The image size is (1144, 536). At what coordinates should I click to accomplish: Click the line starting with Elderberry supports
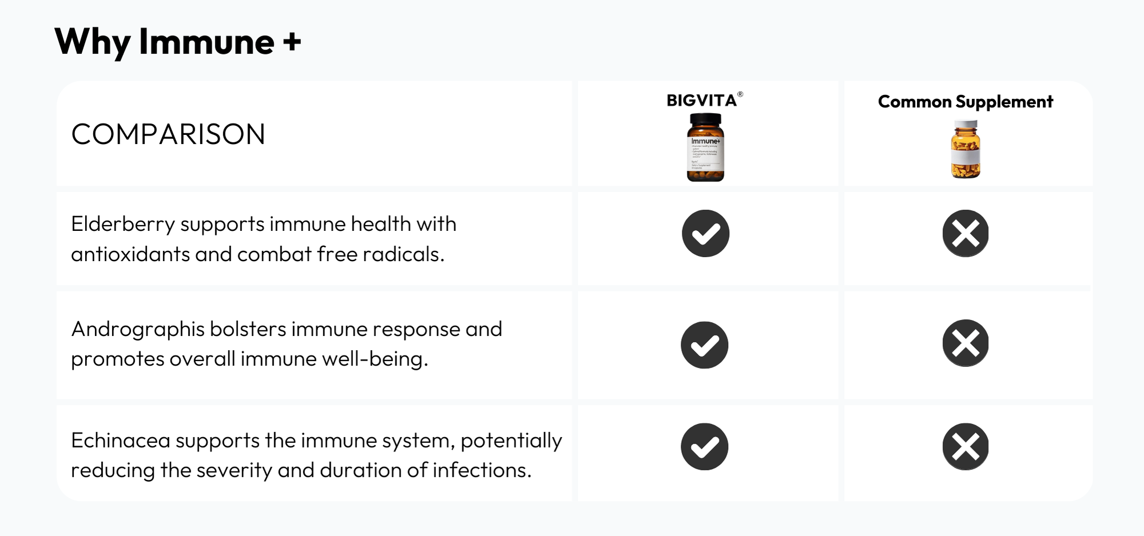coord(264,224)
